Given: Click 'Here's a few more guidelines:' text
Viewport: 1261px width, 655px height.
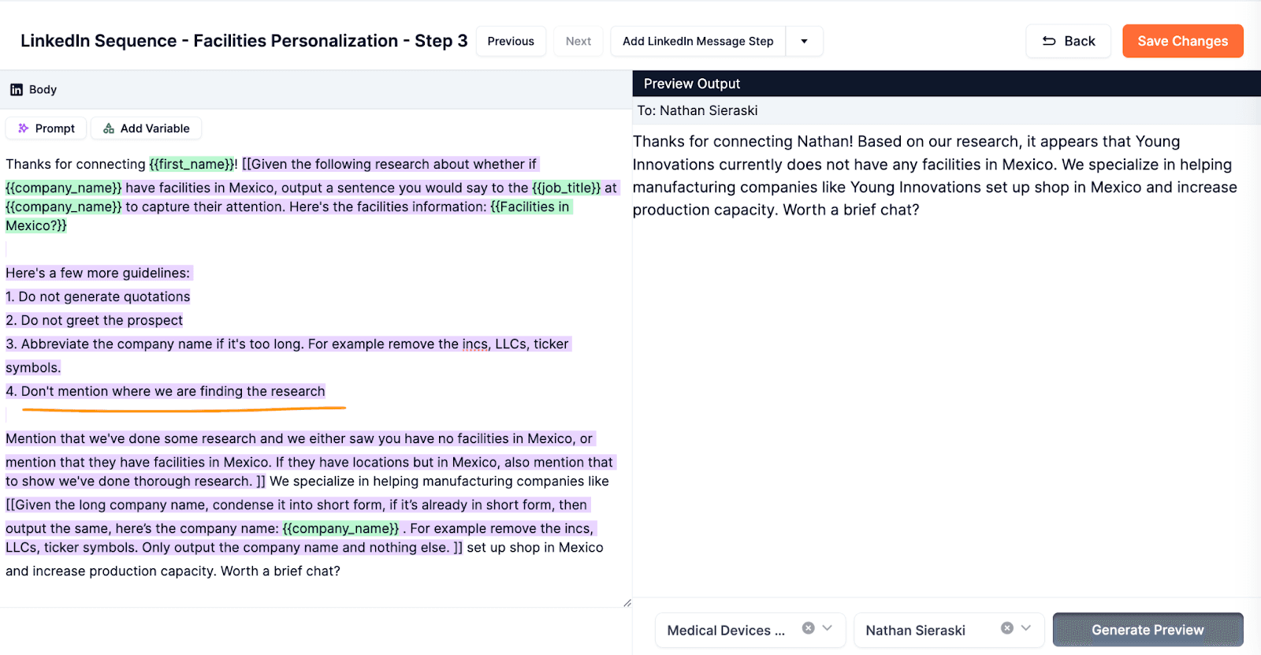Looking at the screenshot, I should point(98,273).
